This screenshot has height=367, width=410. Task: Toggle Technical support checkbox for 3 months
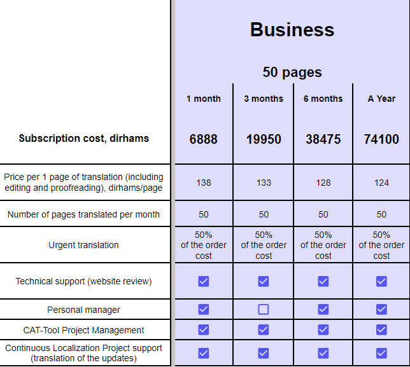tap(264, 281)
